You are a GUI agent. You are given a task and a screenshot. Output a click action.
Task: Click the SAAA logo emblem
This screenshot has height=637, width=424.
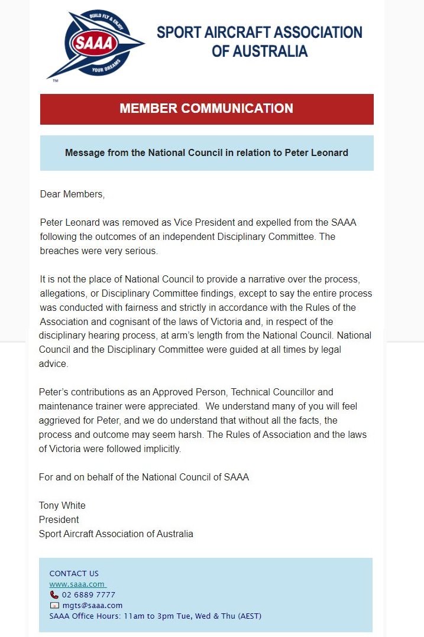pos(96,45)
